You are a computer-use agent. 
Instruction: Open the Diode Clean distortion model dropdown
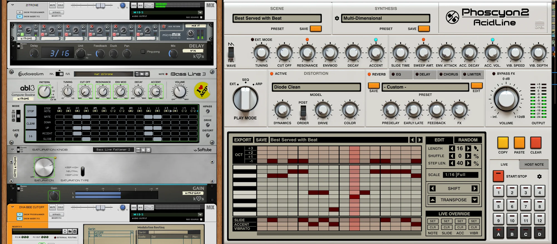[x=316, y=87]
